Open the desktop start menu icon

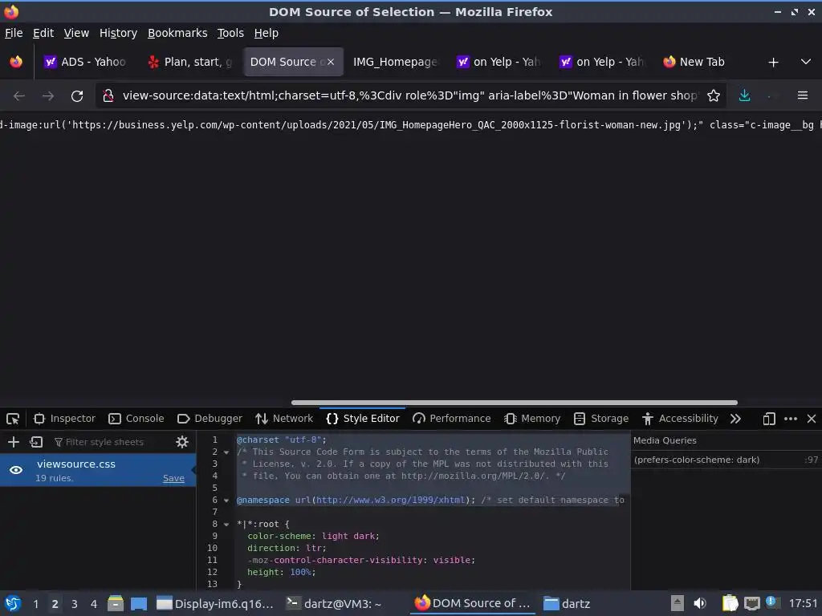click(13, 603)
